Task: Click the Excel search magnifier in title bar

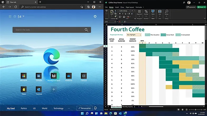Action: point(184,3)
